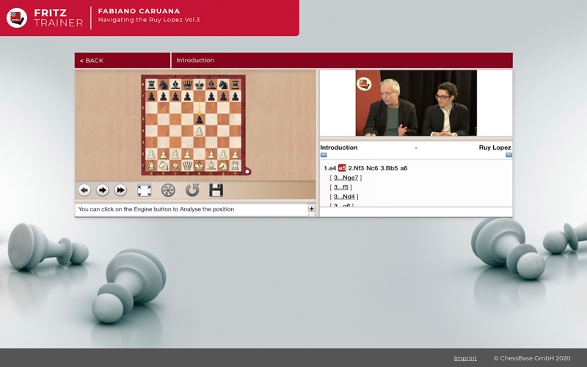Viewport: 587px width, 367px height.
Task: Open the 3...Nd4 variation
Action: [x=344, y=197]
